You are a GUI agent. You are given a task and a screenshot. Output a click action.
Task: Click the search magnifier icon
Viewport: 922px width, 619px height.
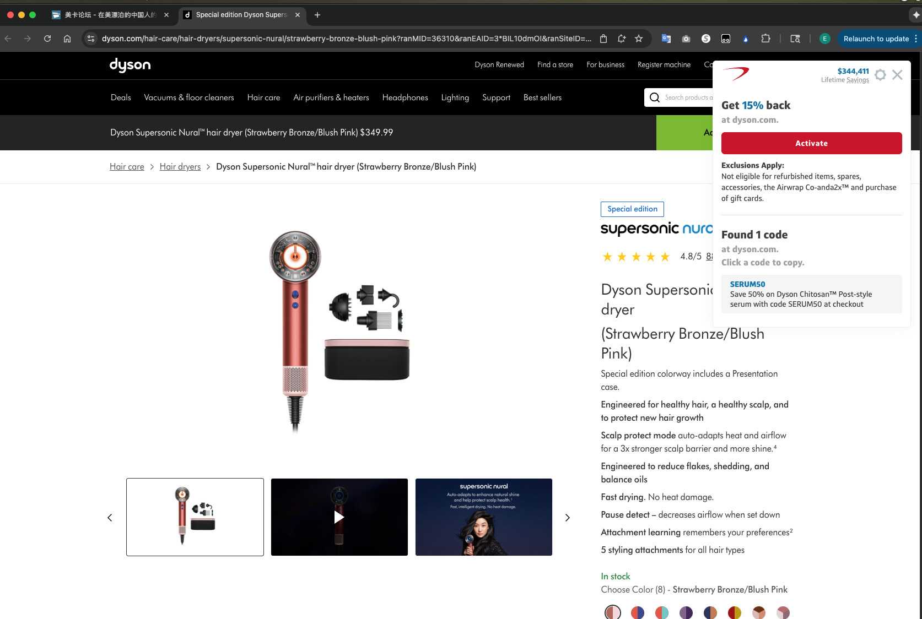655,97
